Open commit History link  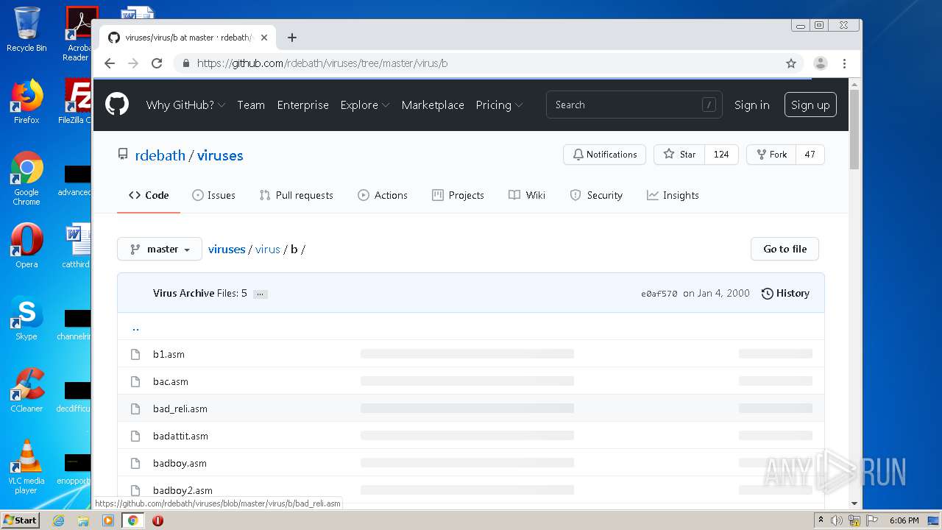coord(785,293)
